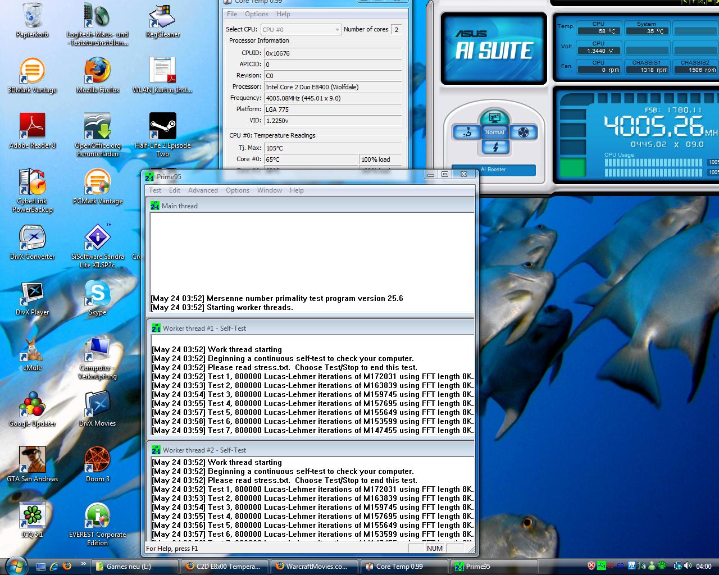The image size is (719, 575).
Task: Click the AI Suite lightning bolt turbo icon
Action: pyautogui.click(x=494, y=147)
